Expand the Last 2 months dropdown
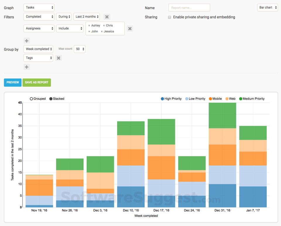 (86, 17)
